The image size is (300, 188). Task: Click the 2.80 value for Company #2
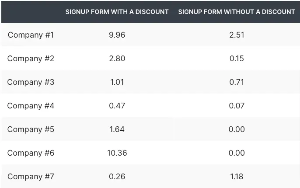(117, 59)
